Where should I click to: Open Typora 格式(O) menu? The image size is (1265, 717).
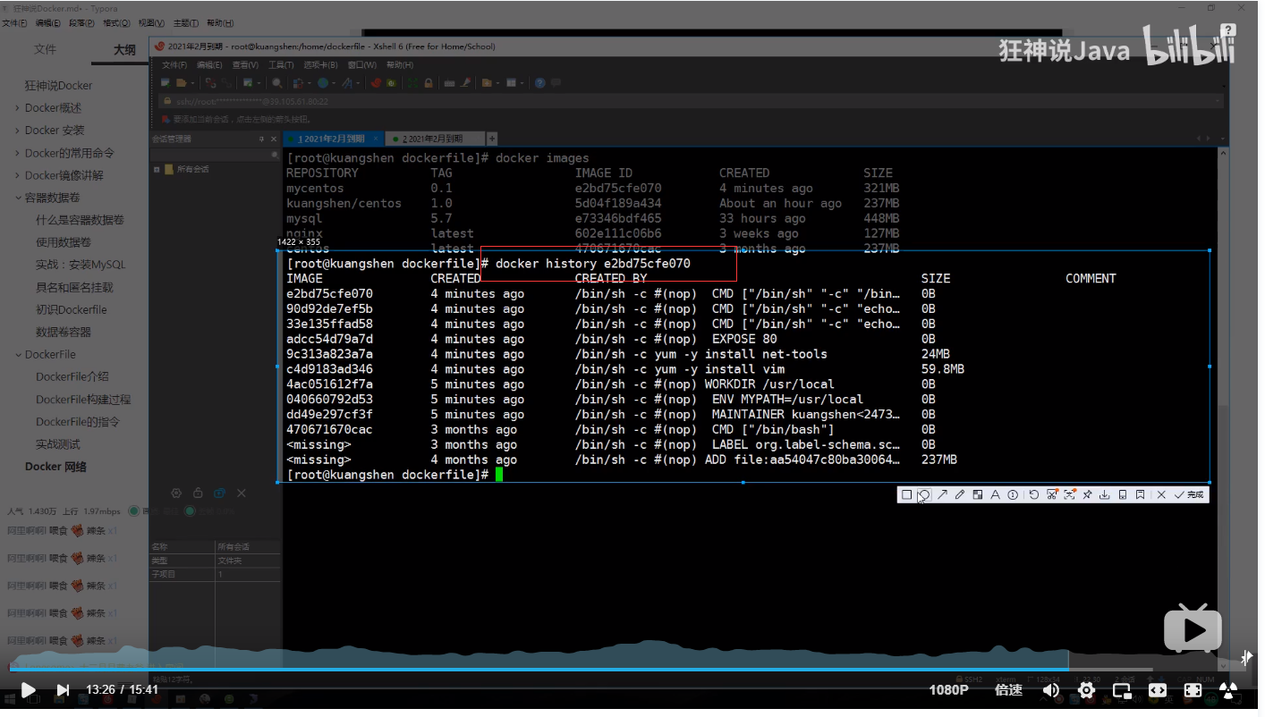(116, 22)
